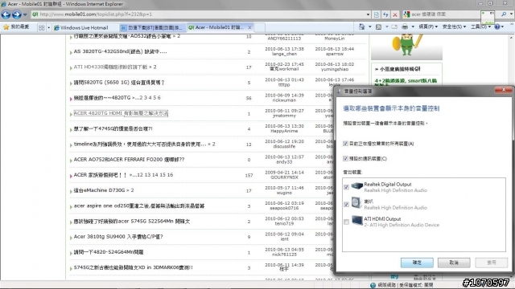Click author name GOURRYNSX
The image size is (515, 289).
pyautogui.click(x=284, y=177)
